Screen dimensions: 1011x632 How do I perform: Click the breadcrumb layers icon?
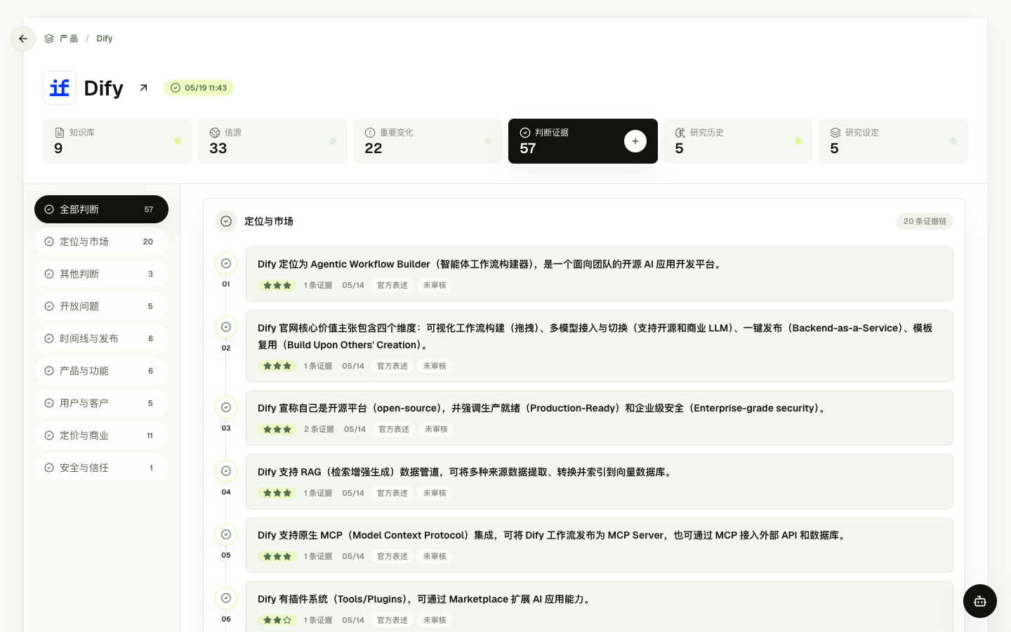click(49, 39)
